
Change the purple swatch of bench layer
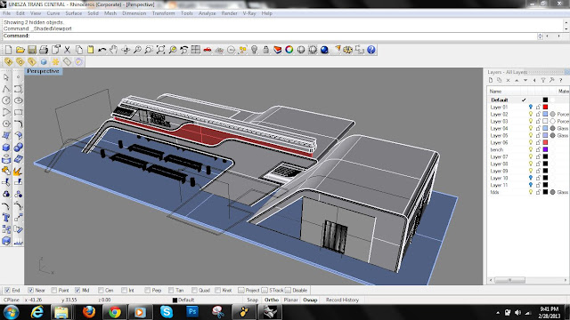point(545,149)
